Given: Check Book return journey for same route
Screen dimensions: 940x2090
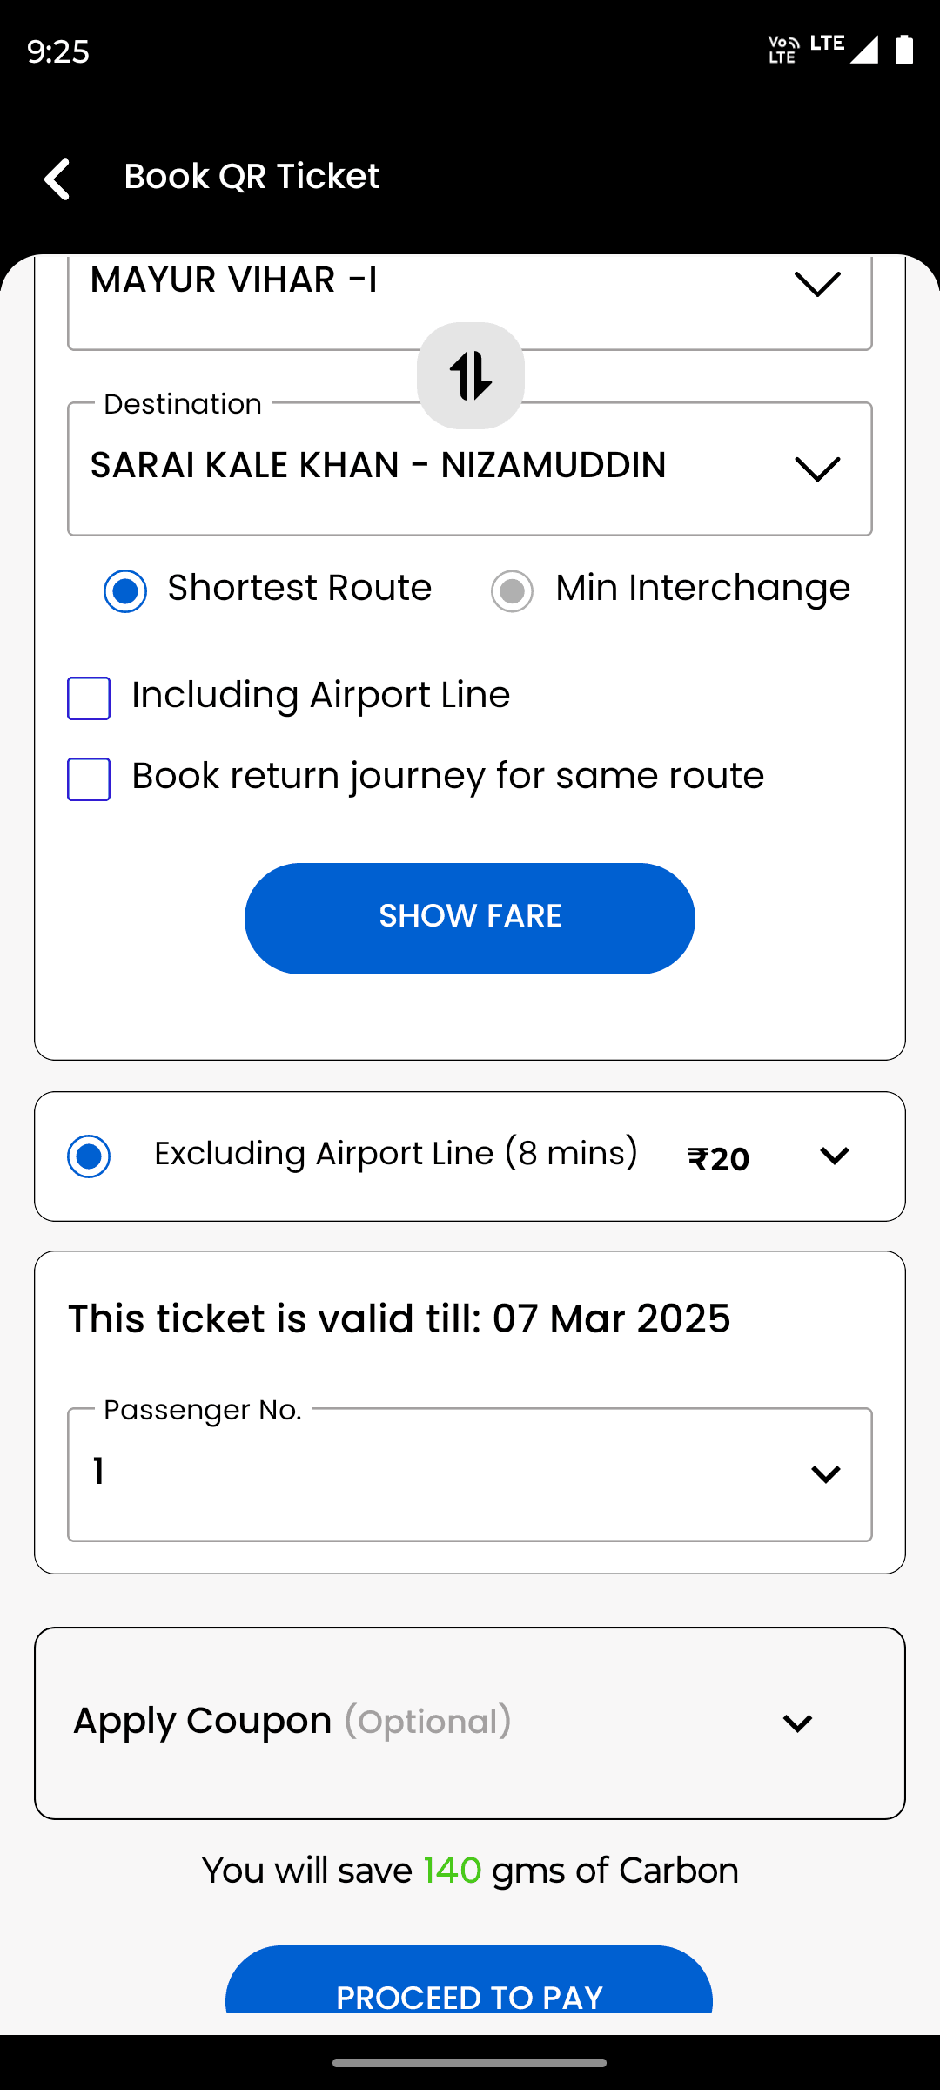Looking at the screenshot, I should tap(89, 779).
